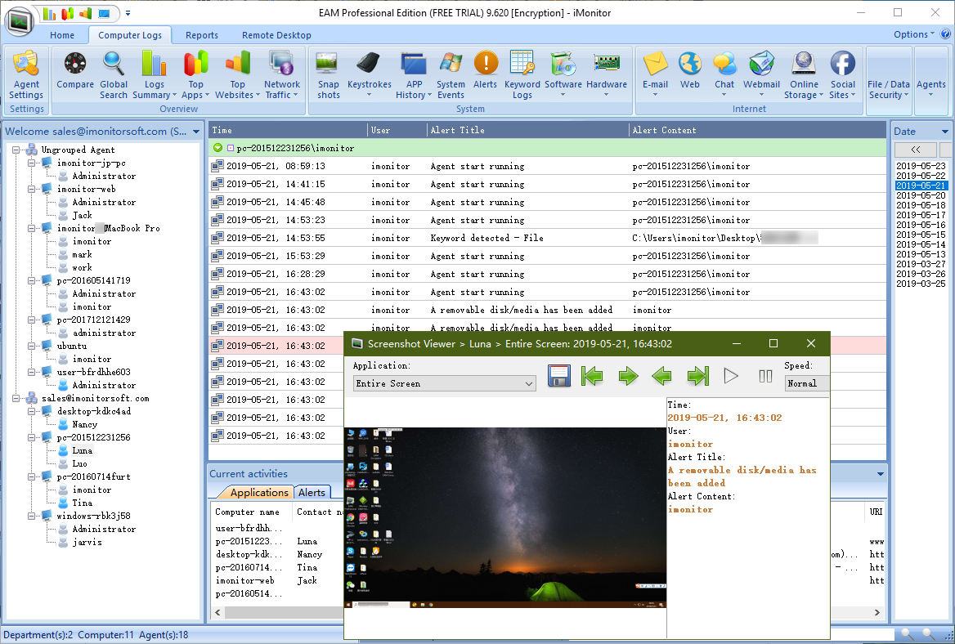Switch to the Home ribbon tab
Image resolution: width=955 pixels, height=644 pixels.
pyautogui.click(x=62, y=35)
